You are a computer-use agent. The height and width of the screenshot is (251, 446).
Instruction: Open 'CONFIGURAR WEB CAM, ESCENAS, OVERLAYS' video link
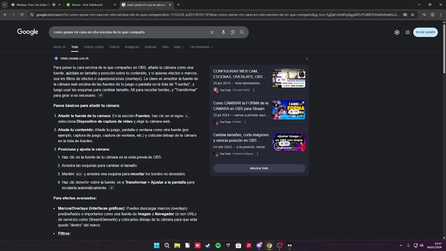240,74
